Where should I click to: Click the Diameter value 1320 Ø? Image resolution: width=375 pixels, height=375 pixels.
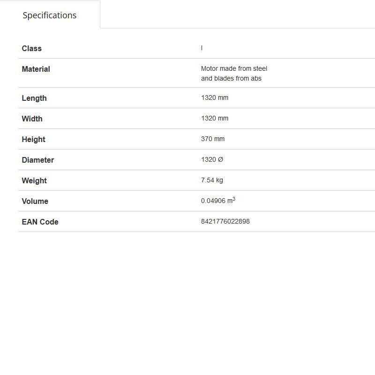coord(212,159)
